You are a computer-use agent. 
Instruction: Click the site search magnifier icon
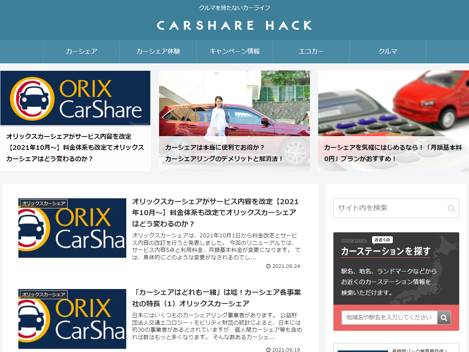[x=451, y=208]
